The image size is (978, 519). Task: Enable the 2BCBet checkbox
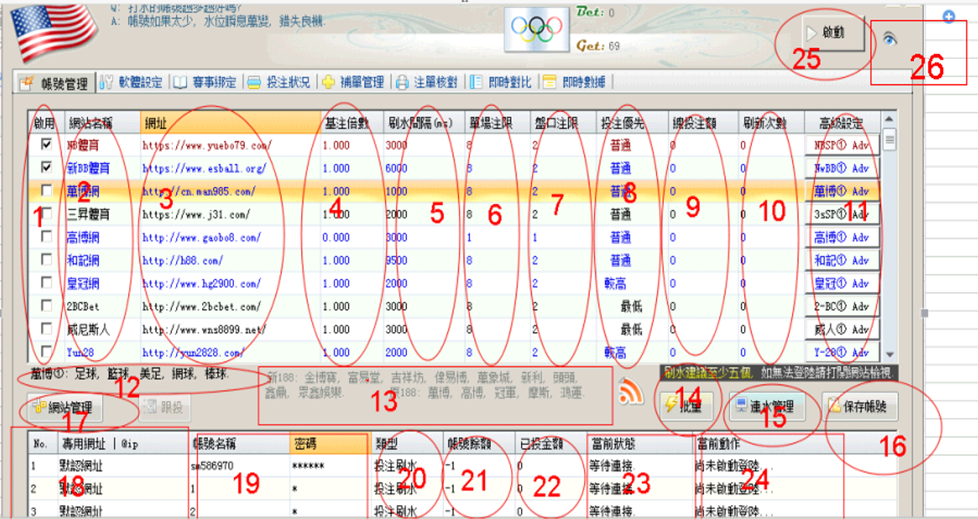[47, 307]
